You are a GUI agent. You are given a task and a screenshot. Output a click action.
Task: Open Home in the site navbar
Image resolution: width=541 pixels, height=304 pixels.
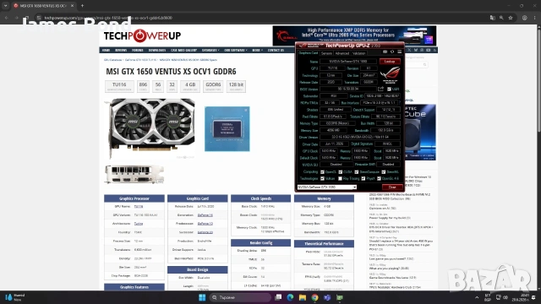(106, 51)
